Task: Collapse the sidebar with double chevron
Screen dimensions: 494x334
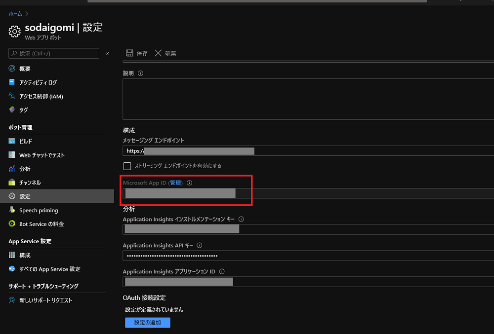Action: pos(107,53)
